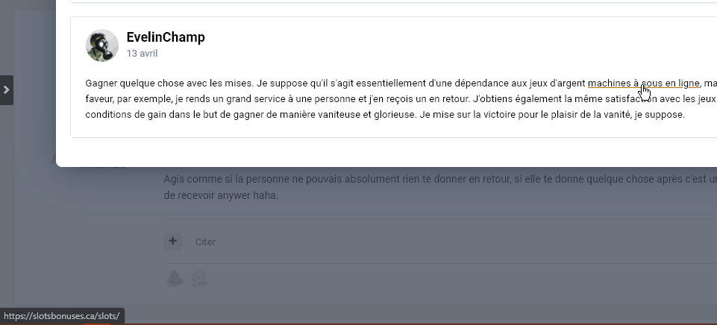Click the plus multi-quote button
The height and width of the screenshot is (325, 717).
172,242
